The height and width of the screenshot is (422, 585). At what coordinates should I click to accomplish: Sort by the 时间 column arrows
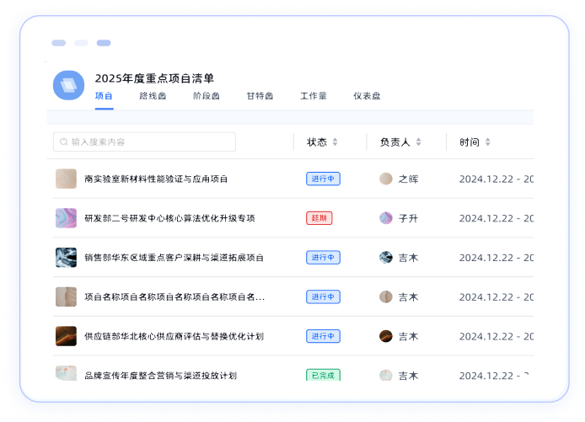(x=487, y=142)
